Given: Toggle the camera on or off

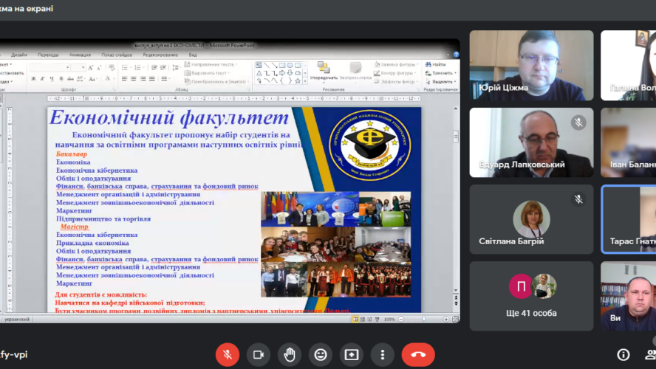Looking at the screenshot, I should [x=259, y=354].
